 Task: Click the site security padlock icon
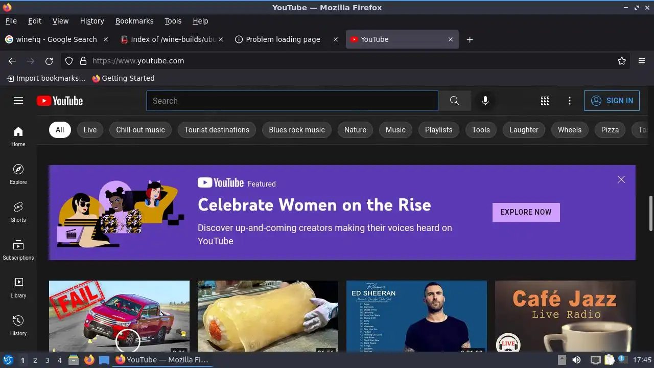pos(83,61)
